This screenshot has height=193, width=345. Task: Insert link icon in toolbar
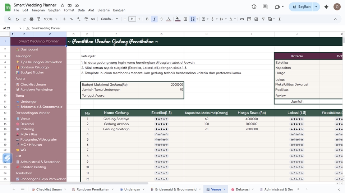point(242,19)
